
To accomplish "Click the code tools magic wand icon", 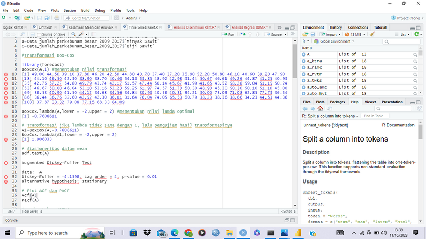I will click(82, 34).
